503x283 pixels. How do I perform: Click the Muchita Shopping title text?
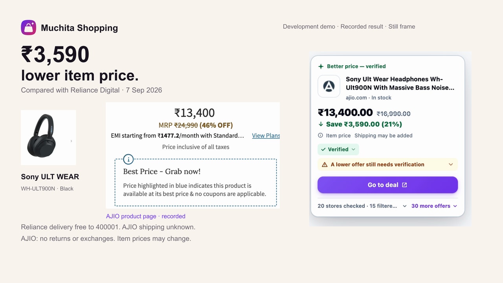[79, 28]
